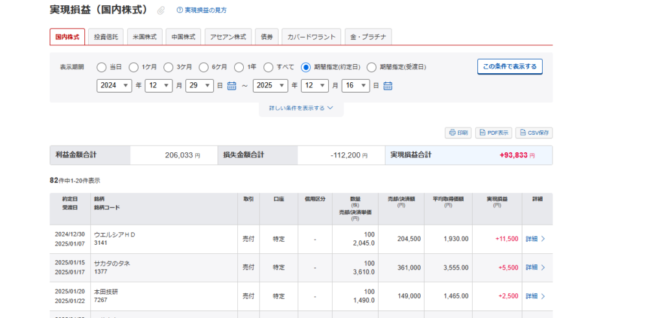
Task: Select 期間指定(受渡日) radio button
Action: pos(372,67)
